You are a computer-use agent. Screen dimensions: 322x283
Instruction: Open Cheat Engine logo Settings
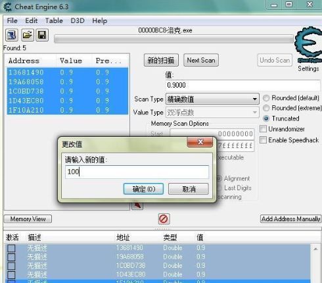308,45
